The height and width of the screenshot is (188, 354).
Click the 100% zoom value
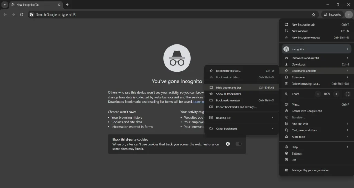click(x=327, y=94)
